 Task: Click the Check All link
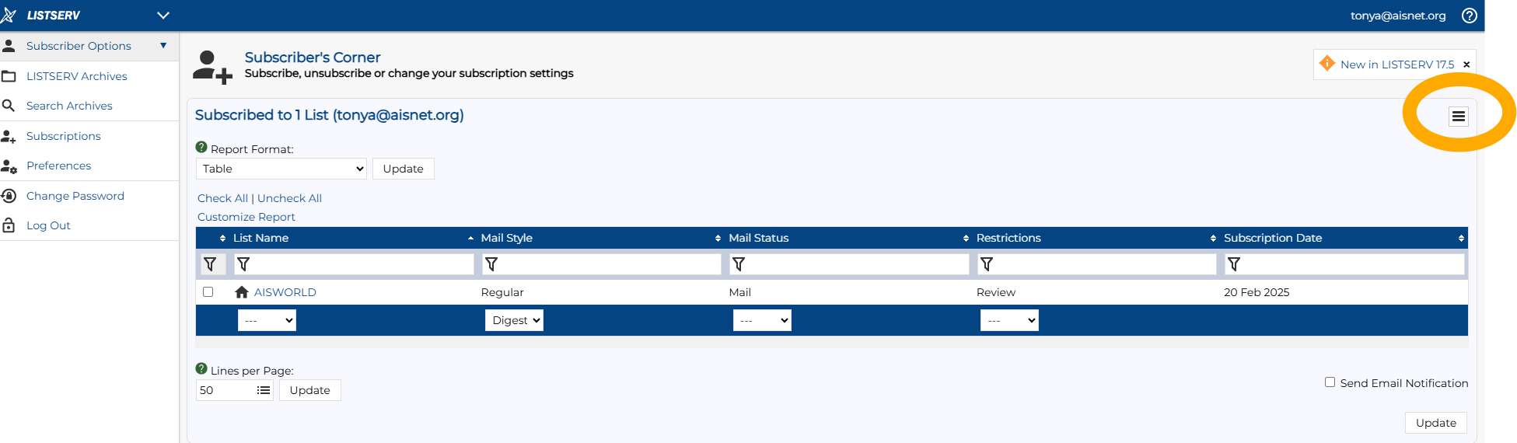[222, 198]
